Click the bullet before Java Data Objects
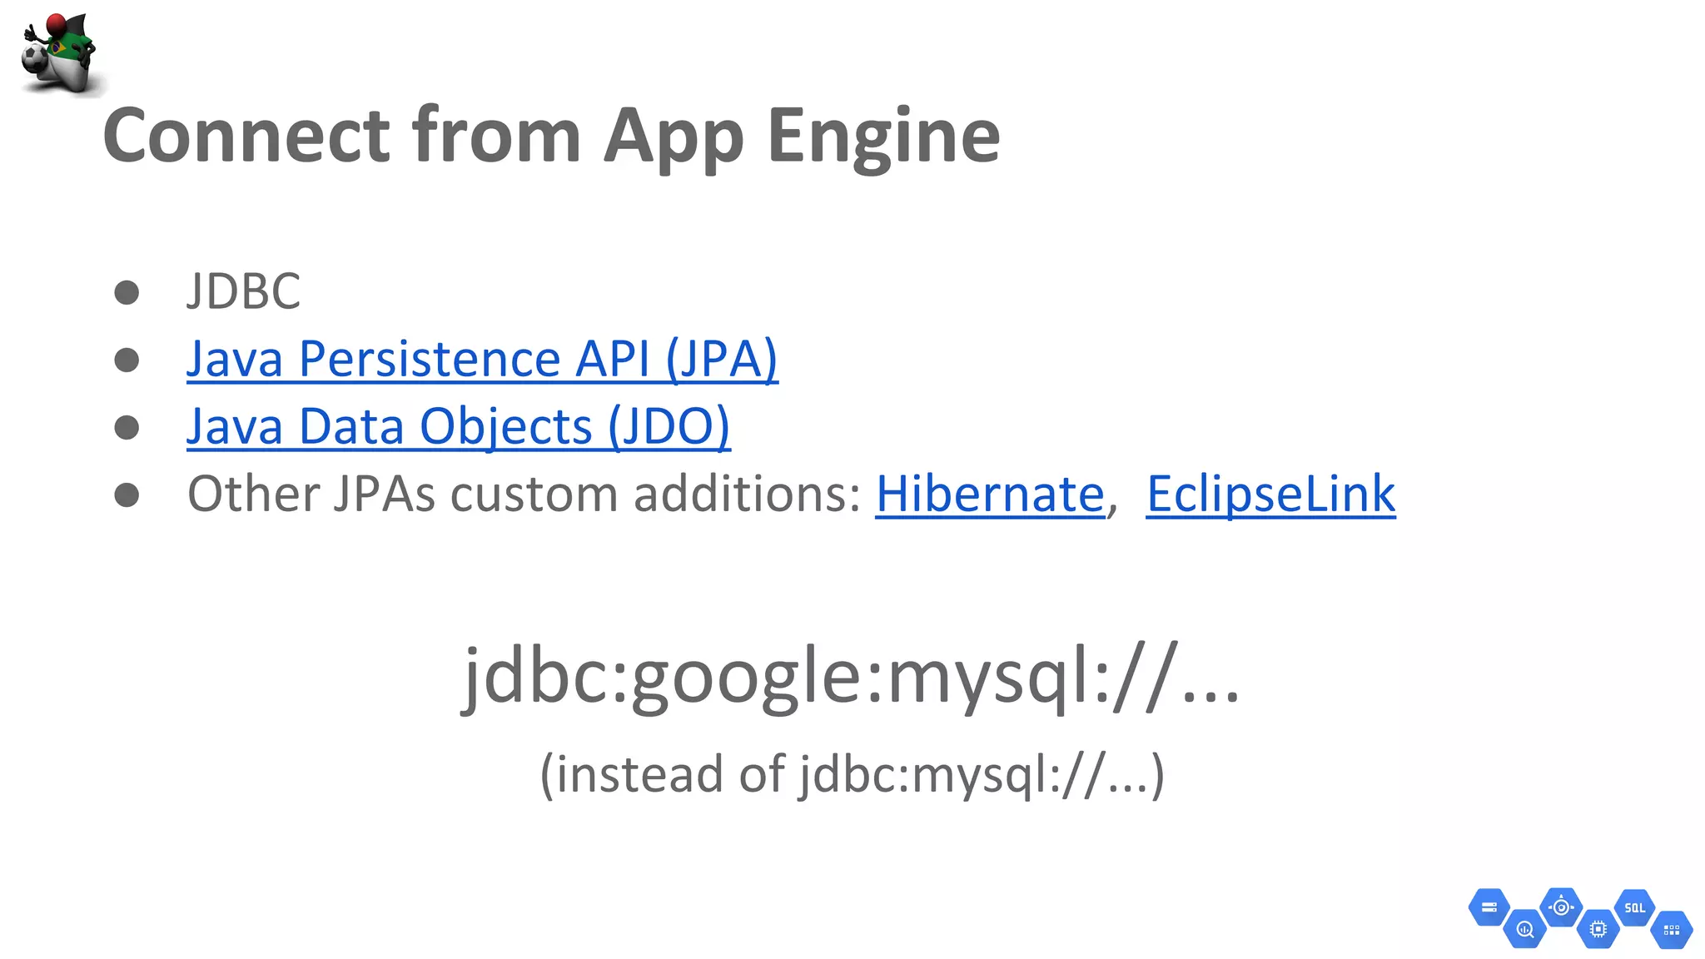This screenshot has height=959, width=1705. [127, 427]
